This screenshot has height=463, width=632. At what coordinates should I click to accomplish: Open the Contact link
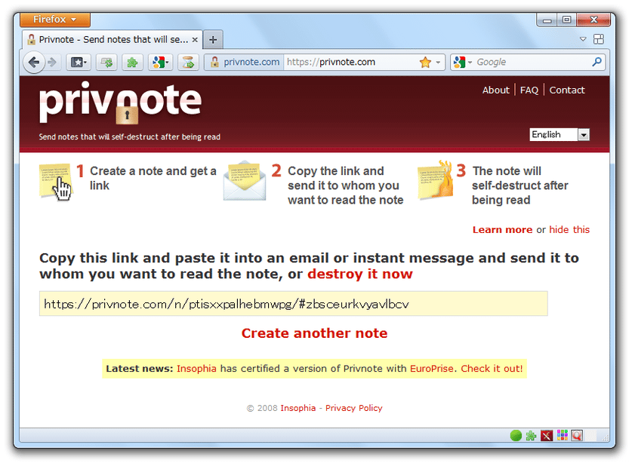tap(567, 90)
